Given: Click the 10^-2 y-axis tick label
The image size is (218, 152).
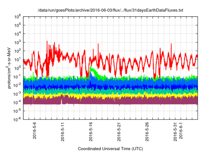Looking at the screenshot, I should 17,85.
